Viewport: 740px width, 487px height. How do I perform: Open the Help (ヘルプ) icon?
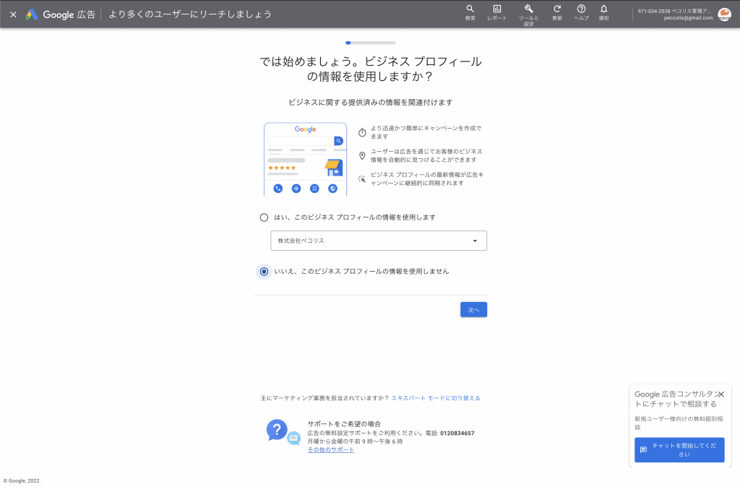(582, 13)
